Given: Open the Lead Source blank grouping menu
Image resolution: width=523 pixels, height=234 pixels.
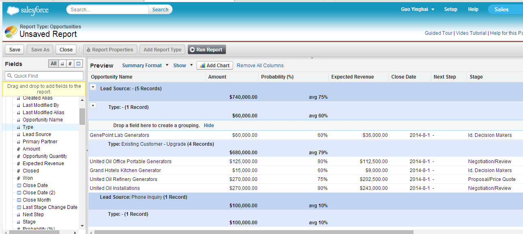Looking at the screenshot, I should click(93, 87).
